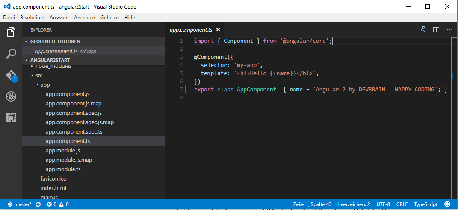This screenshot has width=458, height=210.
Task: Expand the node_modules folder
Action: tap(32, 67)
